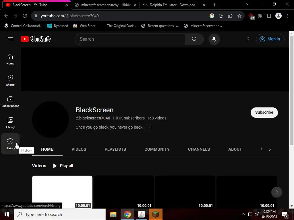Viewport: 294px width, 220px height.
Task: Open Minecraft from the taskbar
Action: pos(155,214)
